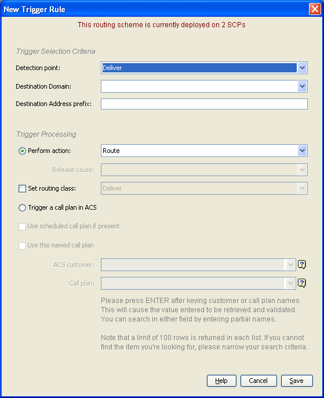Open ACS customer search help icon

click(301, 265)
